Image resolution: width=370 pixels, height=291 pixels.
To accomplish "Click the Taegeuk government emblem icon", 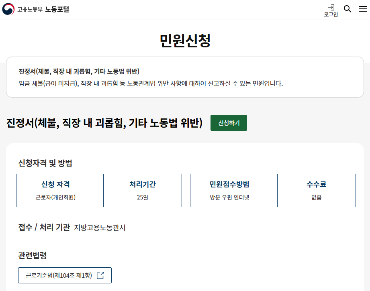I will [x=8, y=8].
